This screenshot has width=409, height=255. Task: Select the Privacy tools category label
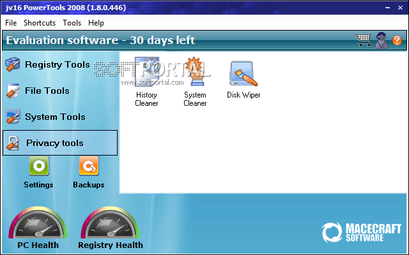(x=55, y=143)
